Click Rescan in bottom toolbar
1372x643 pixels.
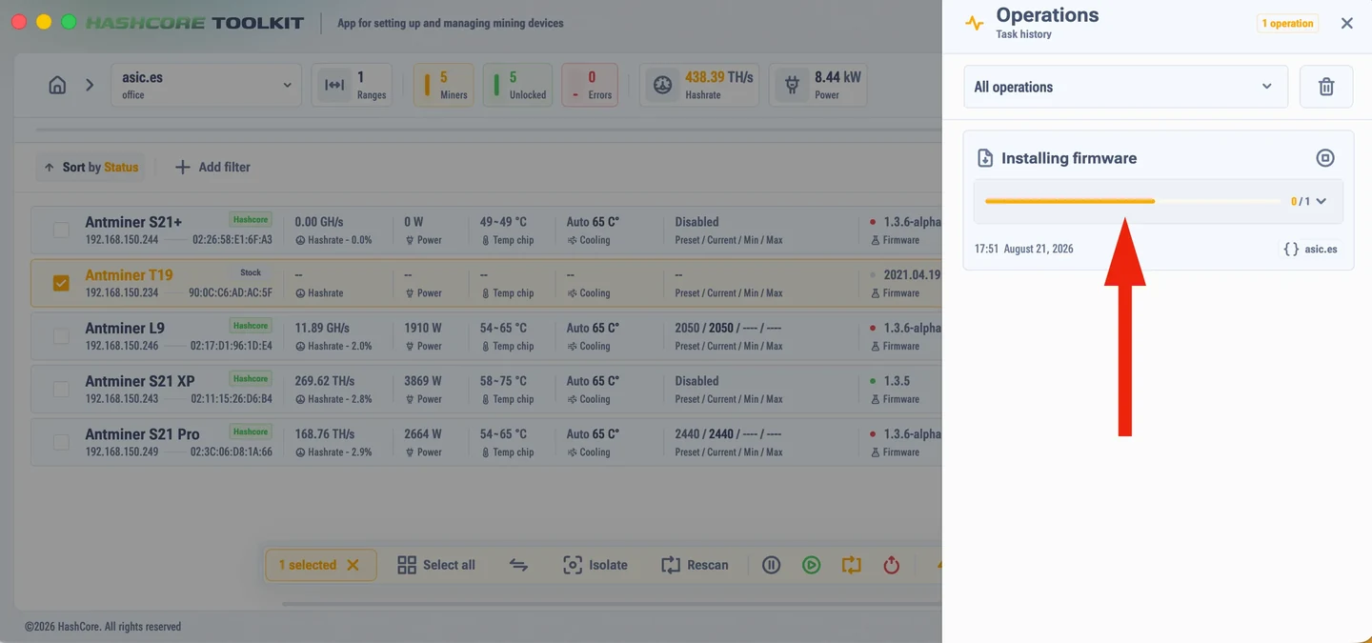pos(695,565)
